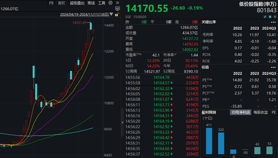
Task: Open more options for 关键比率 panel
Action: [273, 22]
